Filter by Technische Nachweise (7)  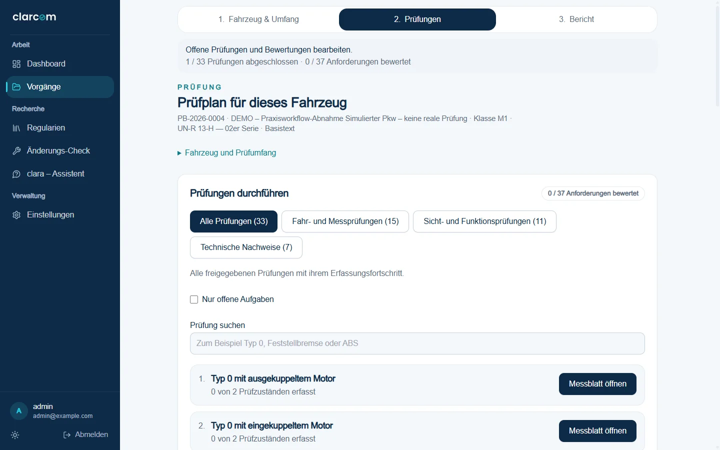(x=246, y=247)
